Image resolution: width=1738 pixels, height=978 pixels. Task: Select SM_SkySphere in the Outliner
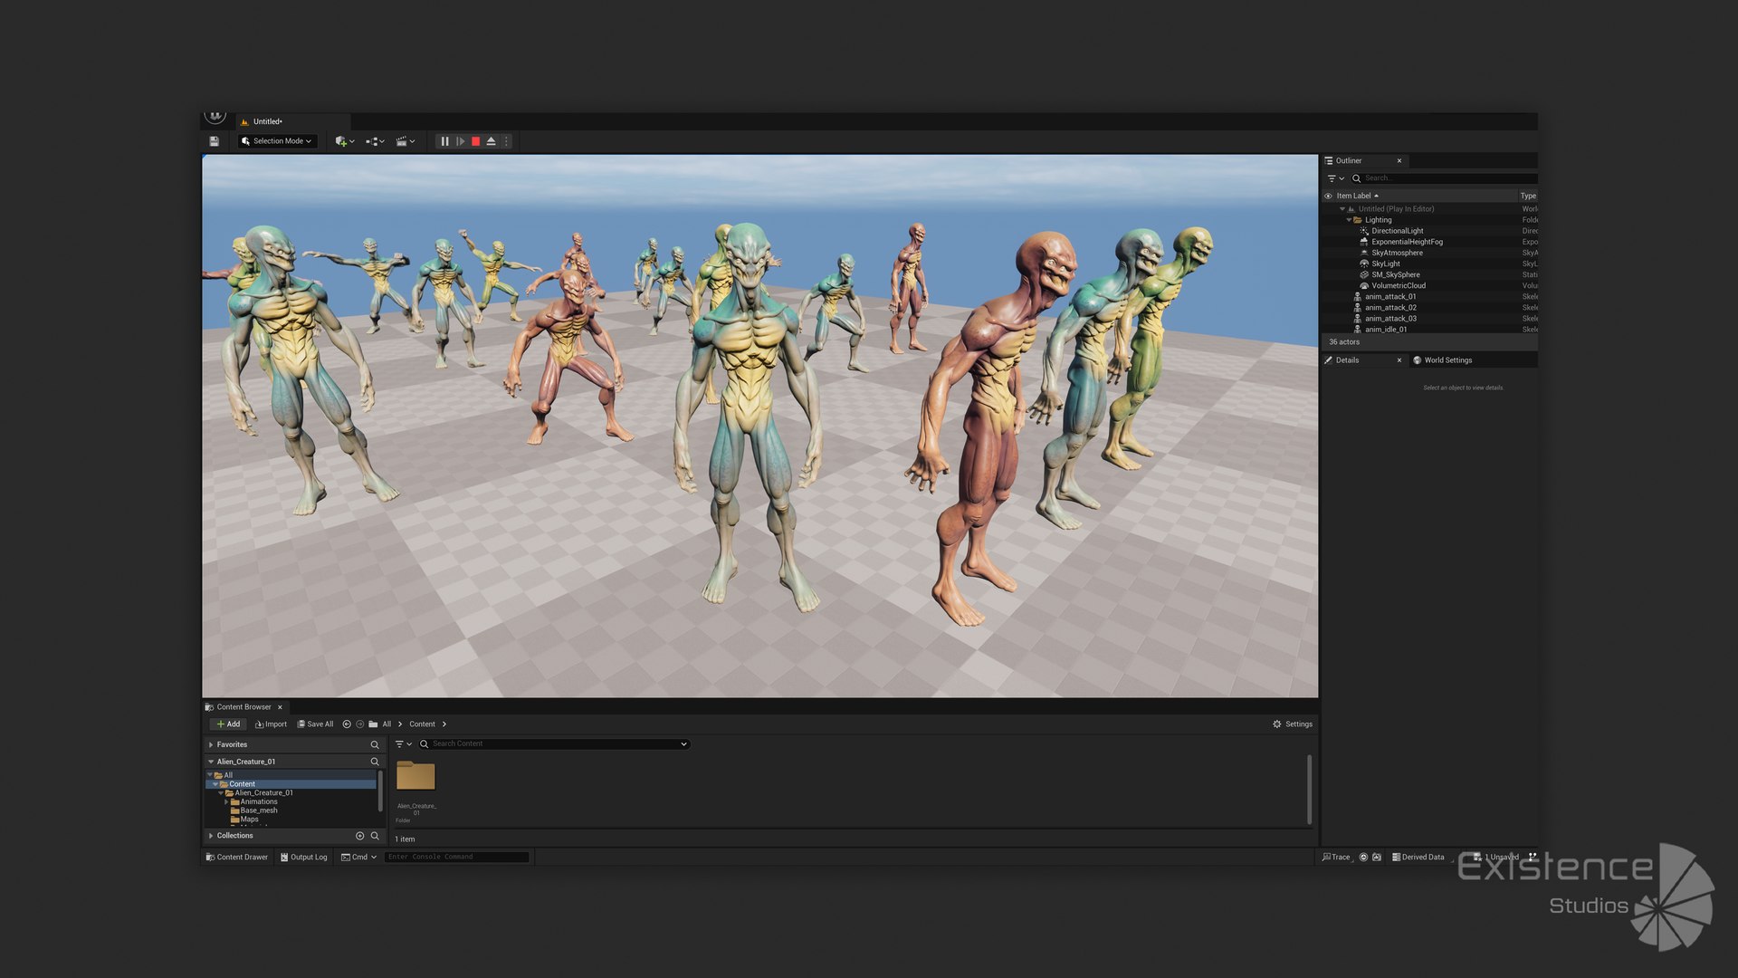point(1395,274)
